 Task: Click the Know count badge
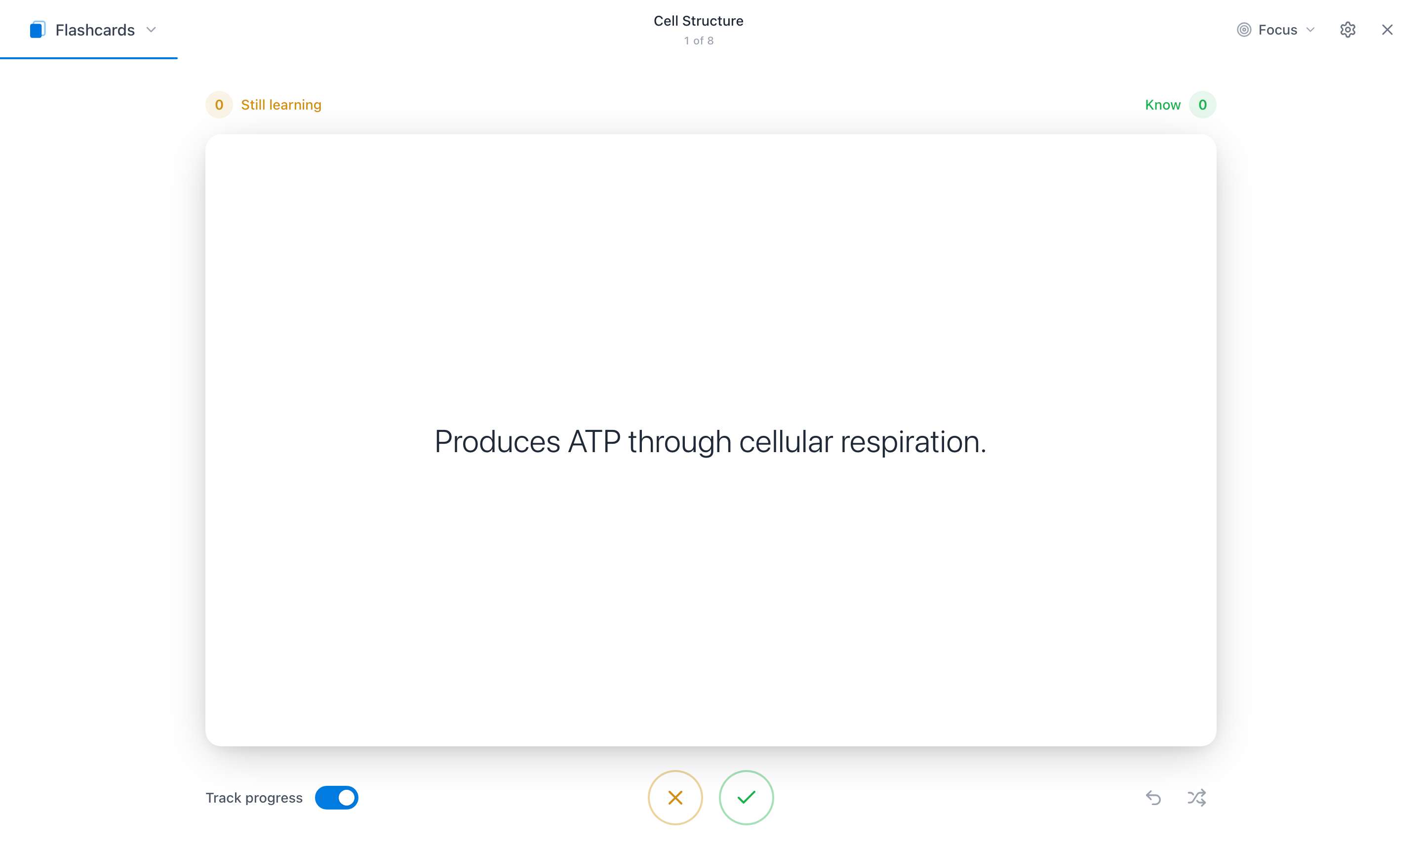1202,105
